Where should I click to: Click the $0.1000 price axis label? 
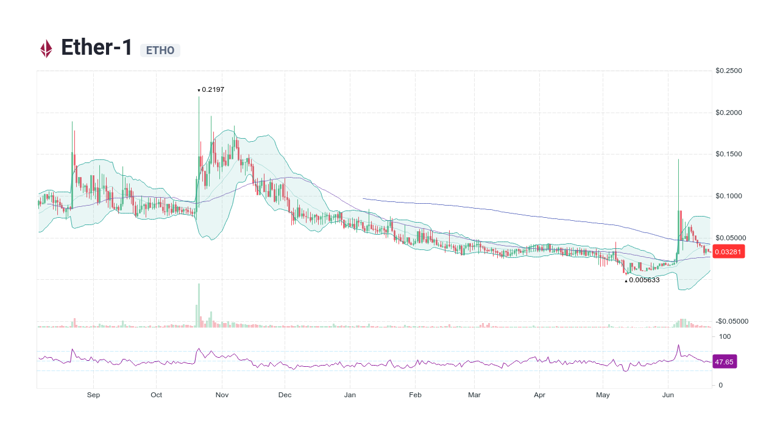(729, 196)
